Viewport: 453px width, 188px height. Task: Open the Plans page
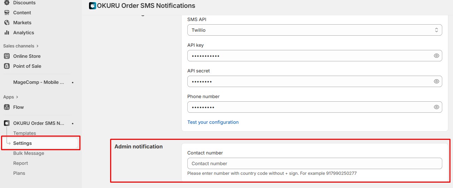click(x=19, y=173)
